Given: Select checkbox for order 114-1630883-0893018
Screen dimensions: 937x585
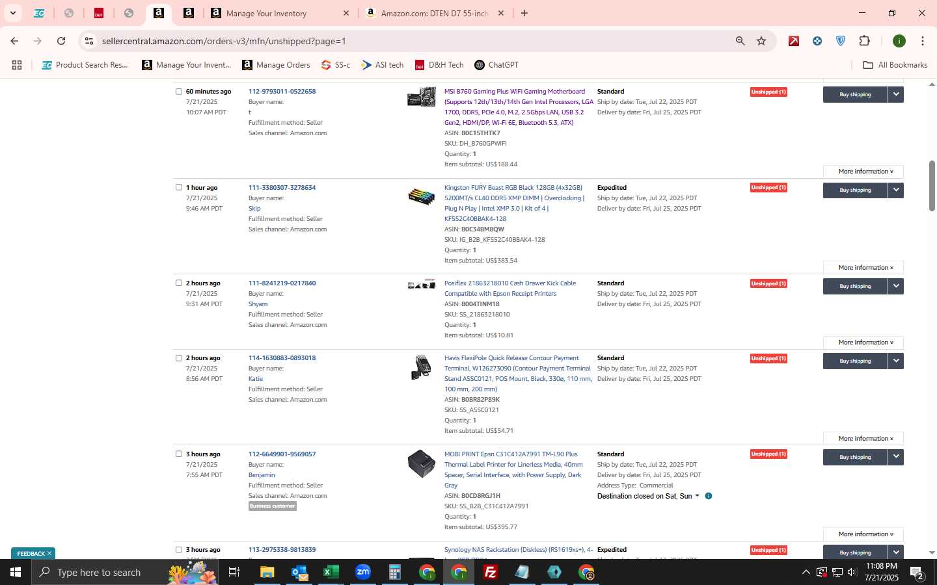Looking at the screenshot, I should (x=179, y=358).
